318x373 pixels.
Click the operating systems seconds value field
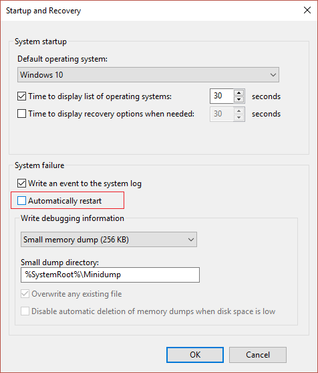[222, 96]
